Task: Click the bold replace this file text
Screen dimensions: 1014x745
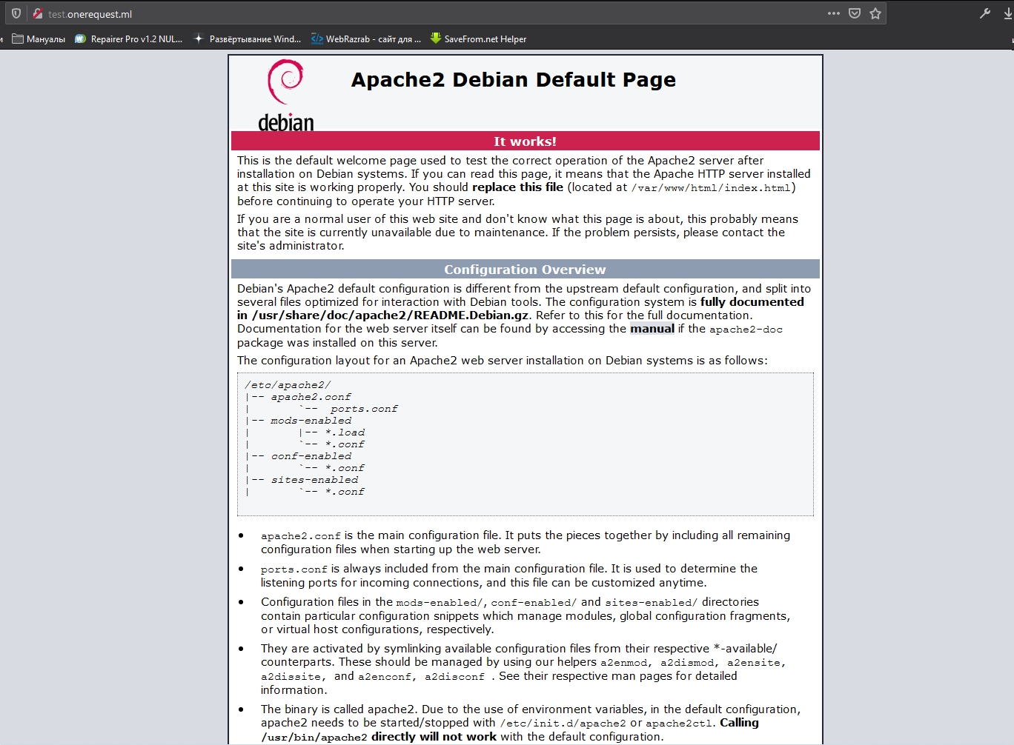Action: point(517,187)
